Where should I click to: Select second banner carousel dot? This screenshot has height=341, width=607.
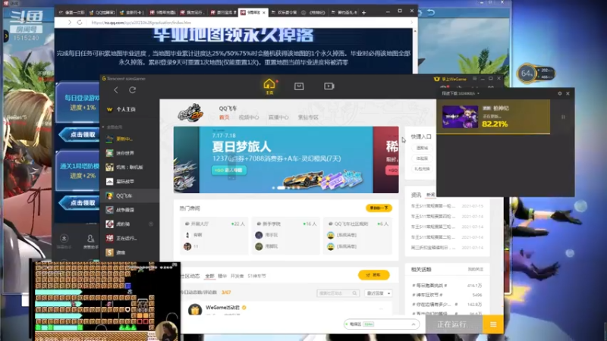pos(281,188)
